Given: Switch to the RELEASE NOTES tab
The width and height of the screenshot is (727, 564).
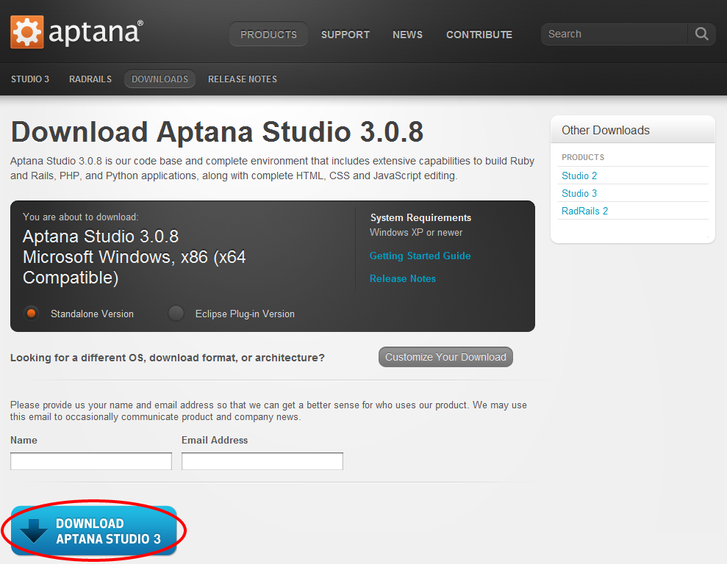Looking at the screenshot, I should coord(242,79).
